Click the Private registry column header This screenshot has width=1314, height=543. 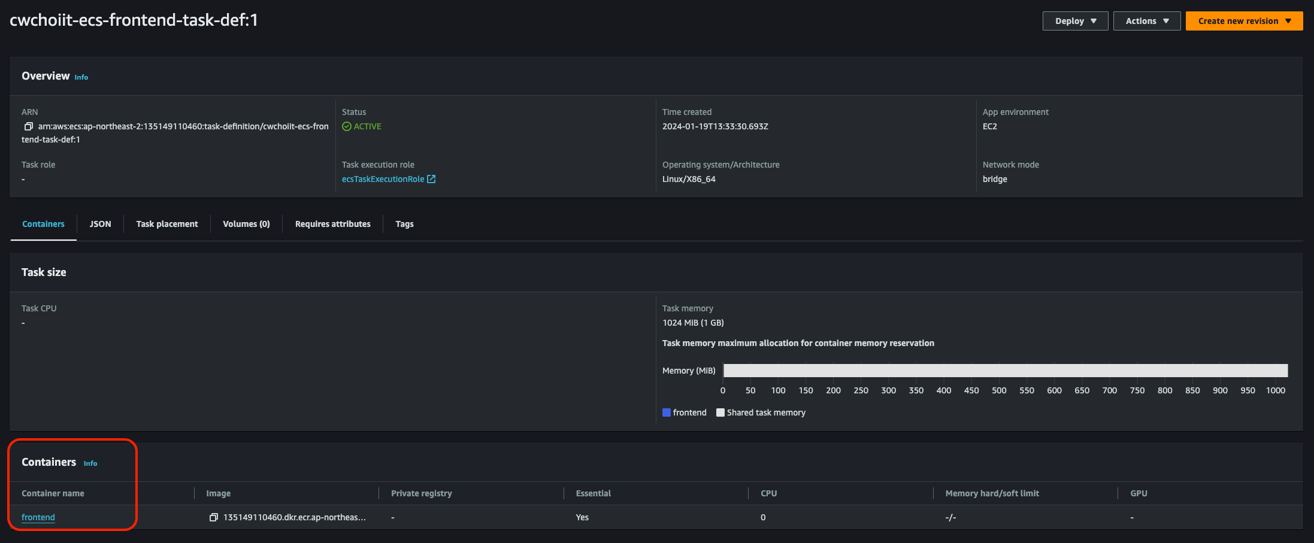(x=422, y=493)
